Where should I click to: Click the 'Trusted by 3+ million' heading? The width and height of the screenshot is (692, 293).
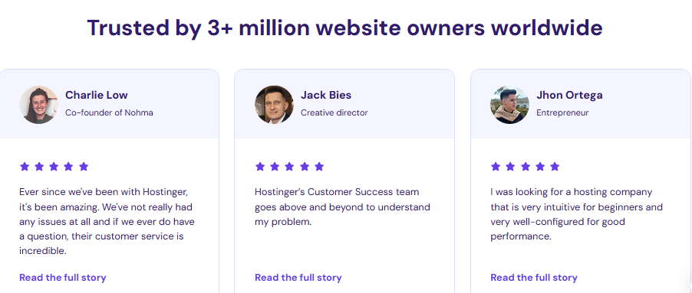click(344, 28)
